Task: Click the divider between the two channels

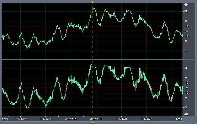Action: [92, 59]
